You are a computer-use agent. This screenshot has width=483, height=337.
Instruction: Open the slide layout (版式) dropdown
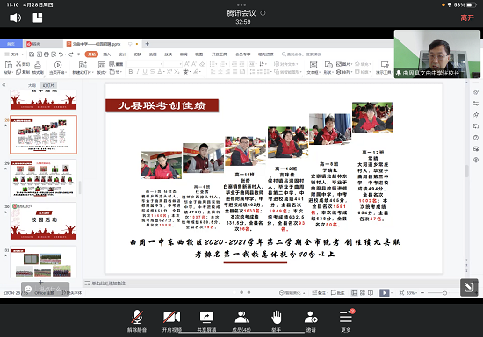point(101,68)
